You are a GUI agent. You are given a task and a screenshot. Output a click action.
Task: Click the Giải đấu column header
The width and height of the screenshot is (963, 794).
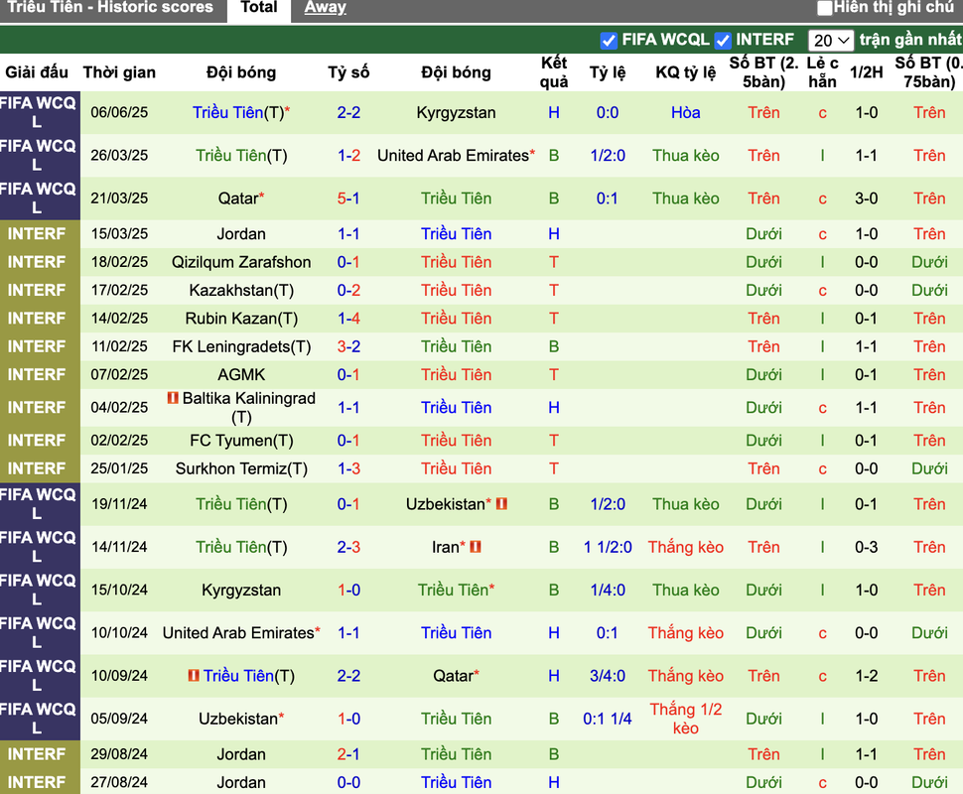37,72
